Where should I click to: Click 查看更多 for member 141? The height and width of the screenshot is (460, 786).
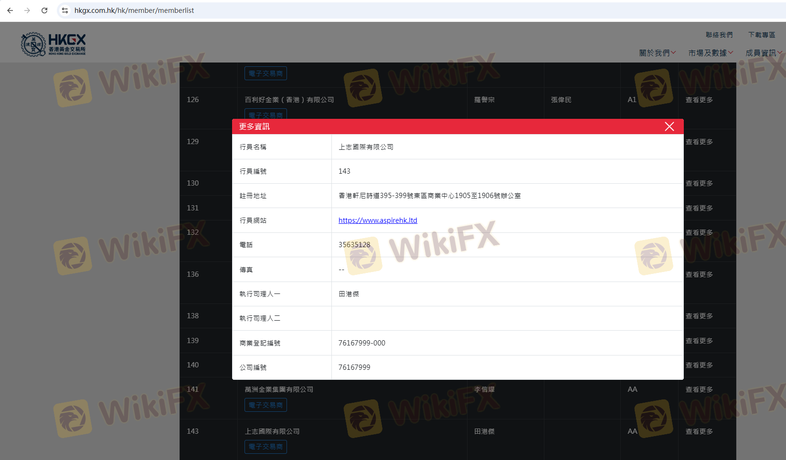point(699,390)
